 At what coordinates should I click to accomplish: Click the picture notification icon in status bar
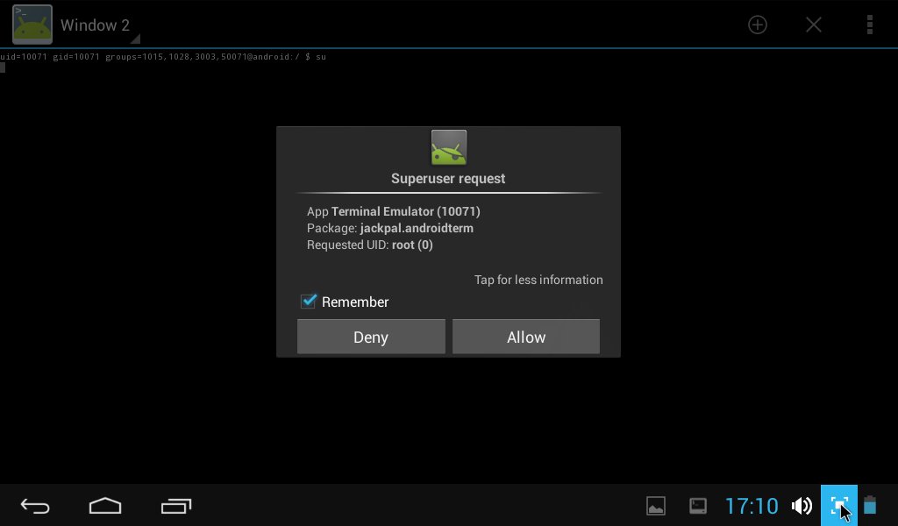(656, 506)
